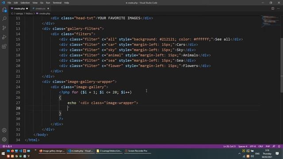Click the minimap code overview
Image resolution: width=283 pixels, height=159 pixels.
tap(270, 21)
